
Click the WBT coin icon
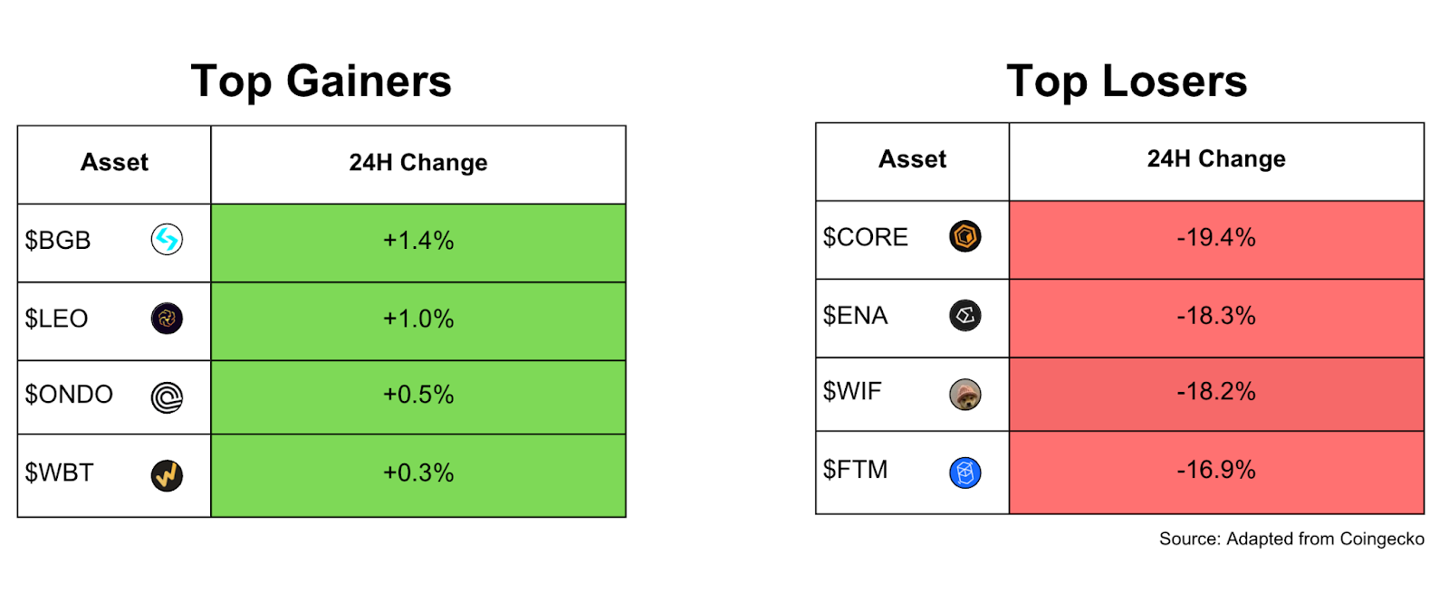coord(167,475)
